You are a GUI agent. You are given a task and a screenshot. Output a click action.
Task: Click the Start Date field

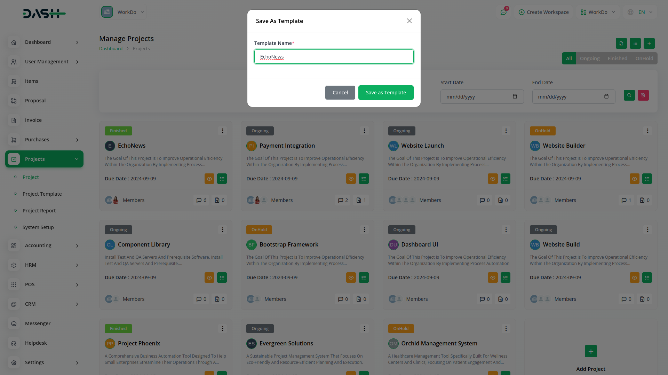tap(482, 97)
